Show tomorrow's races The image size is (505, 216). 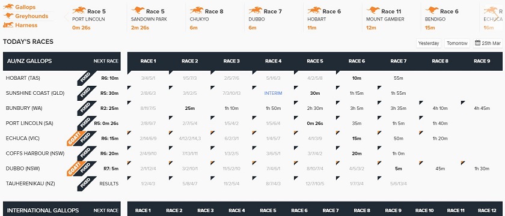[457, 43]
